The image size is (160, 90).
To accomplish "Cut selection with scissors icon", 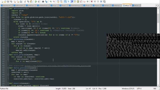I will tap(25, 1).
